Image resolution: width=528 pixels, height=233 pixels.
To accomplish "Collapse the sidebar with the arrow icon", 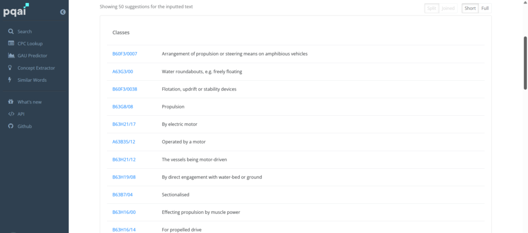I will point(62,12).
